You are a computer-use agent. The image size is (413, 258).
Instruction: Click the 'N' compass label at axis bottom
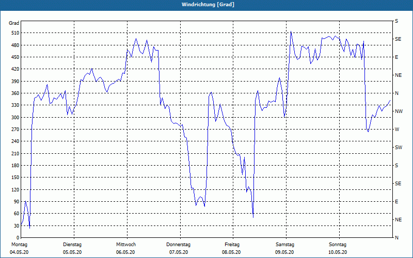click(397, 238)
